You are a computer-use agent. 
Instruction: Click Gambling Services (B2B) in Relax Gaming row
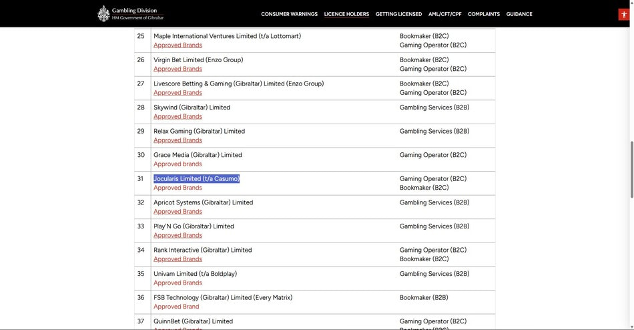(434, 131)
